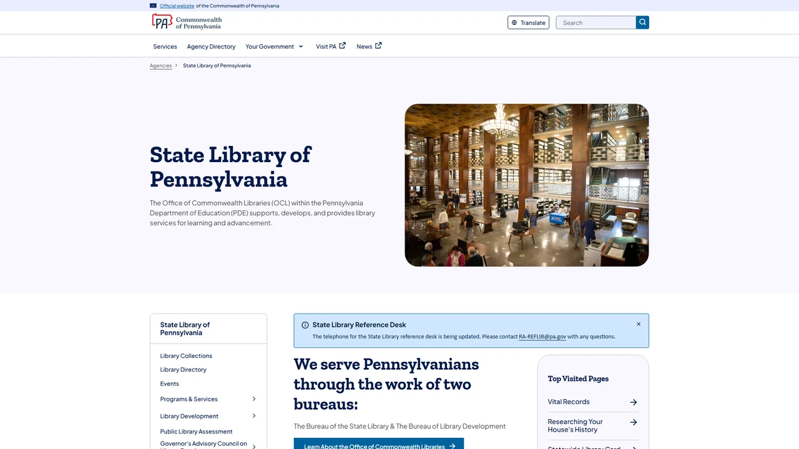
Task: Open Governor's Advisory Council sidebar link
Action: [203, 445]
